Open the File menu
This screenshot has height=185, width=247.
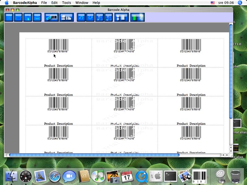point(44,3)
